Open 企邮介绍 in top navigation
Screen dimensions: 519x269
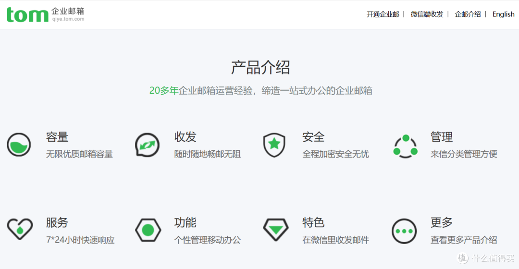click(468, 14)
